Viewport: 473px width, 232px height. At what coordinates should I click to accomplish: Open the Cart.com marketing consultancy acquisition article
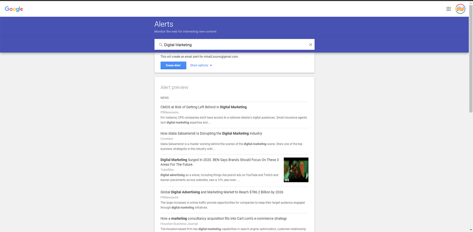tap(223, 218)
